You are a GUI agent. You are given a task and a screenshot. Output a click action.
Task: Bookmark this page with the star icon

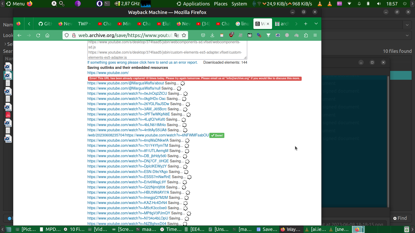point(184,35)
